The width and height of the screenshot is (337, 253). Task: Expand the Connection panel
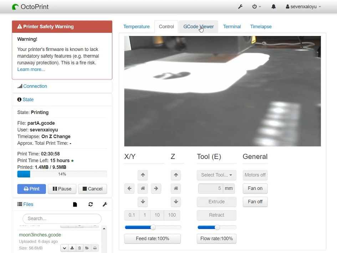(x=35, y=86)
